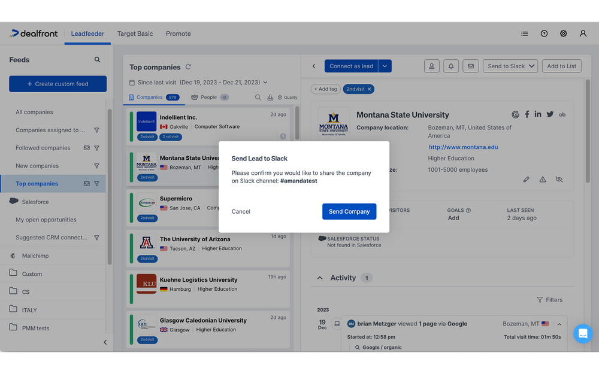Open filter icon for Companies assigned to
Viewport: 599px width, 374px height.
[x=96, y=130]
